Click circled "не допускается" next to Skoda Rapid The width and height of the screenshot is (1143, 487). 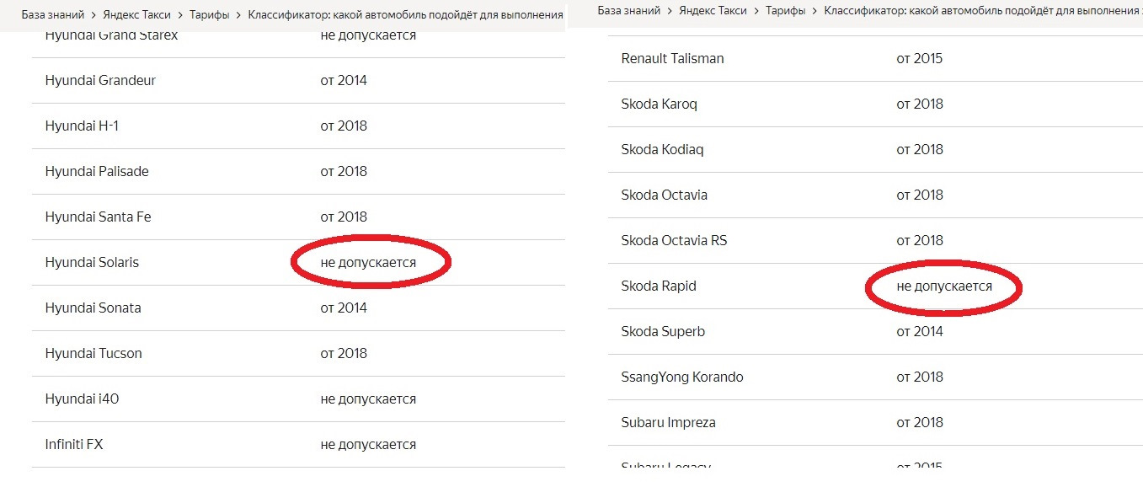point(944,286)
